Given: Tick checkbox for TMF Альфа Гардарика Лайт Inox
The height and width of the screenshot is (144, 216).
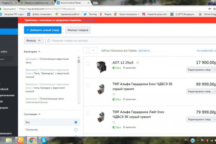Looking at the screenshot, I should click(88, 113).
